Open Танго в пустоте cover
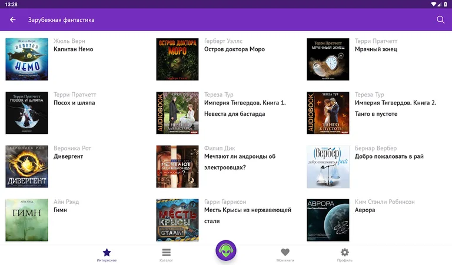Screen dimensions: 452x265 328,113
